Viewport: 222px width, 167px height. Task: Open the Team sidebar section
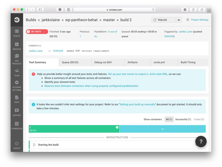pyautogui.click(x=17, y=73)
